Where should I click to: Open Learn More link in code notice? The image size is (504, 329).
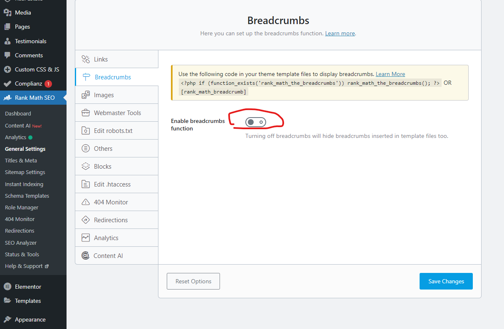[390, 74]
